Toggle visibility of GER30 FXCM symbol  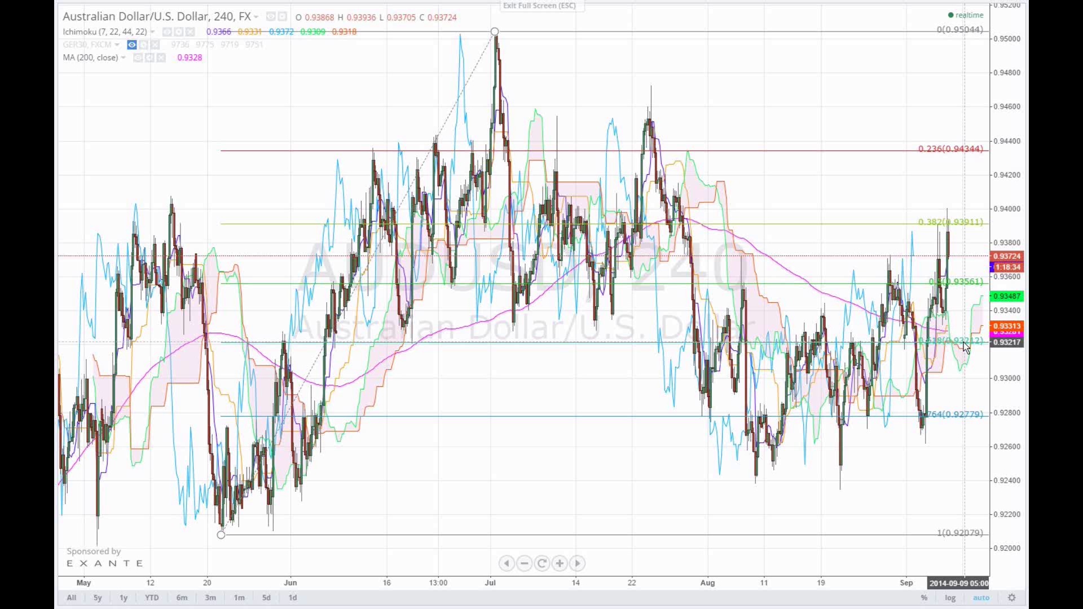pyautogui.click(x=132, y=45)
